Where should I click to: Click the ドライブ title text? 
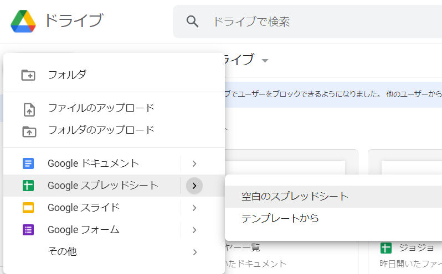click(x=74, y=21)
